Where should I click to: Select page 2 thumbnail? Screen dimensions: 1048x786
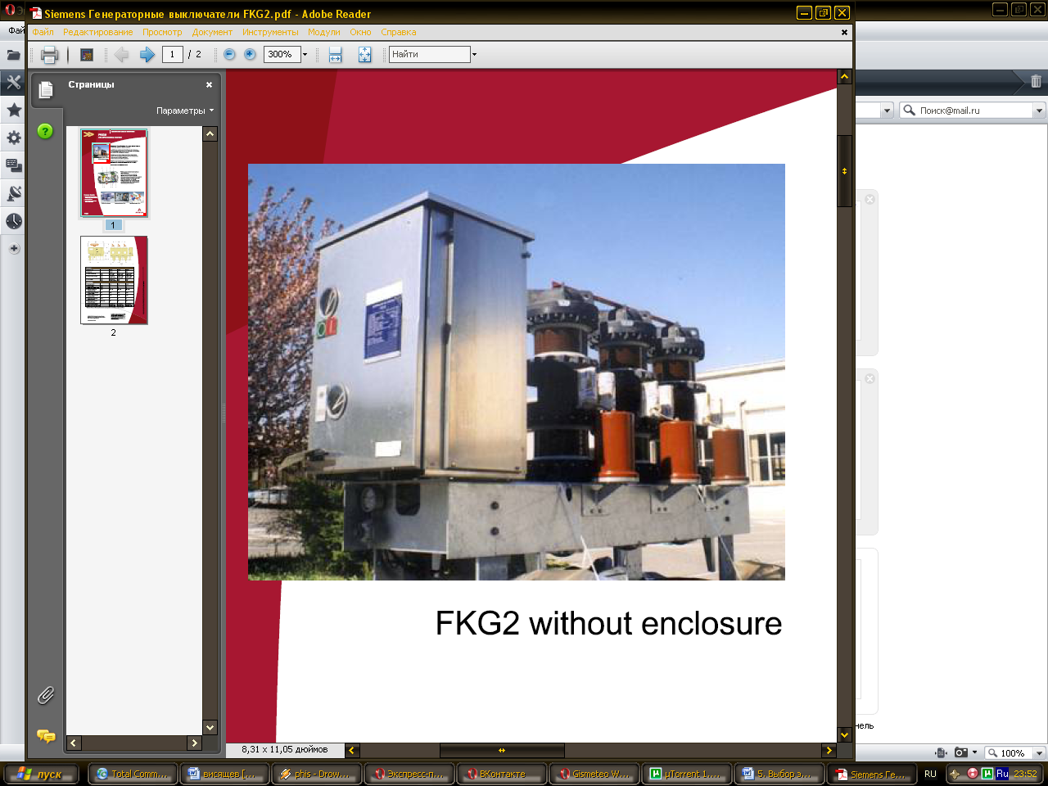114,280
